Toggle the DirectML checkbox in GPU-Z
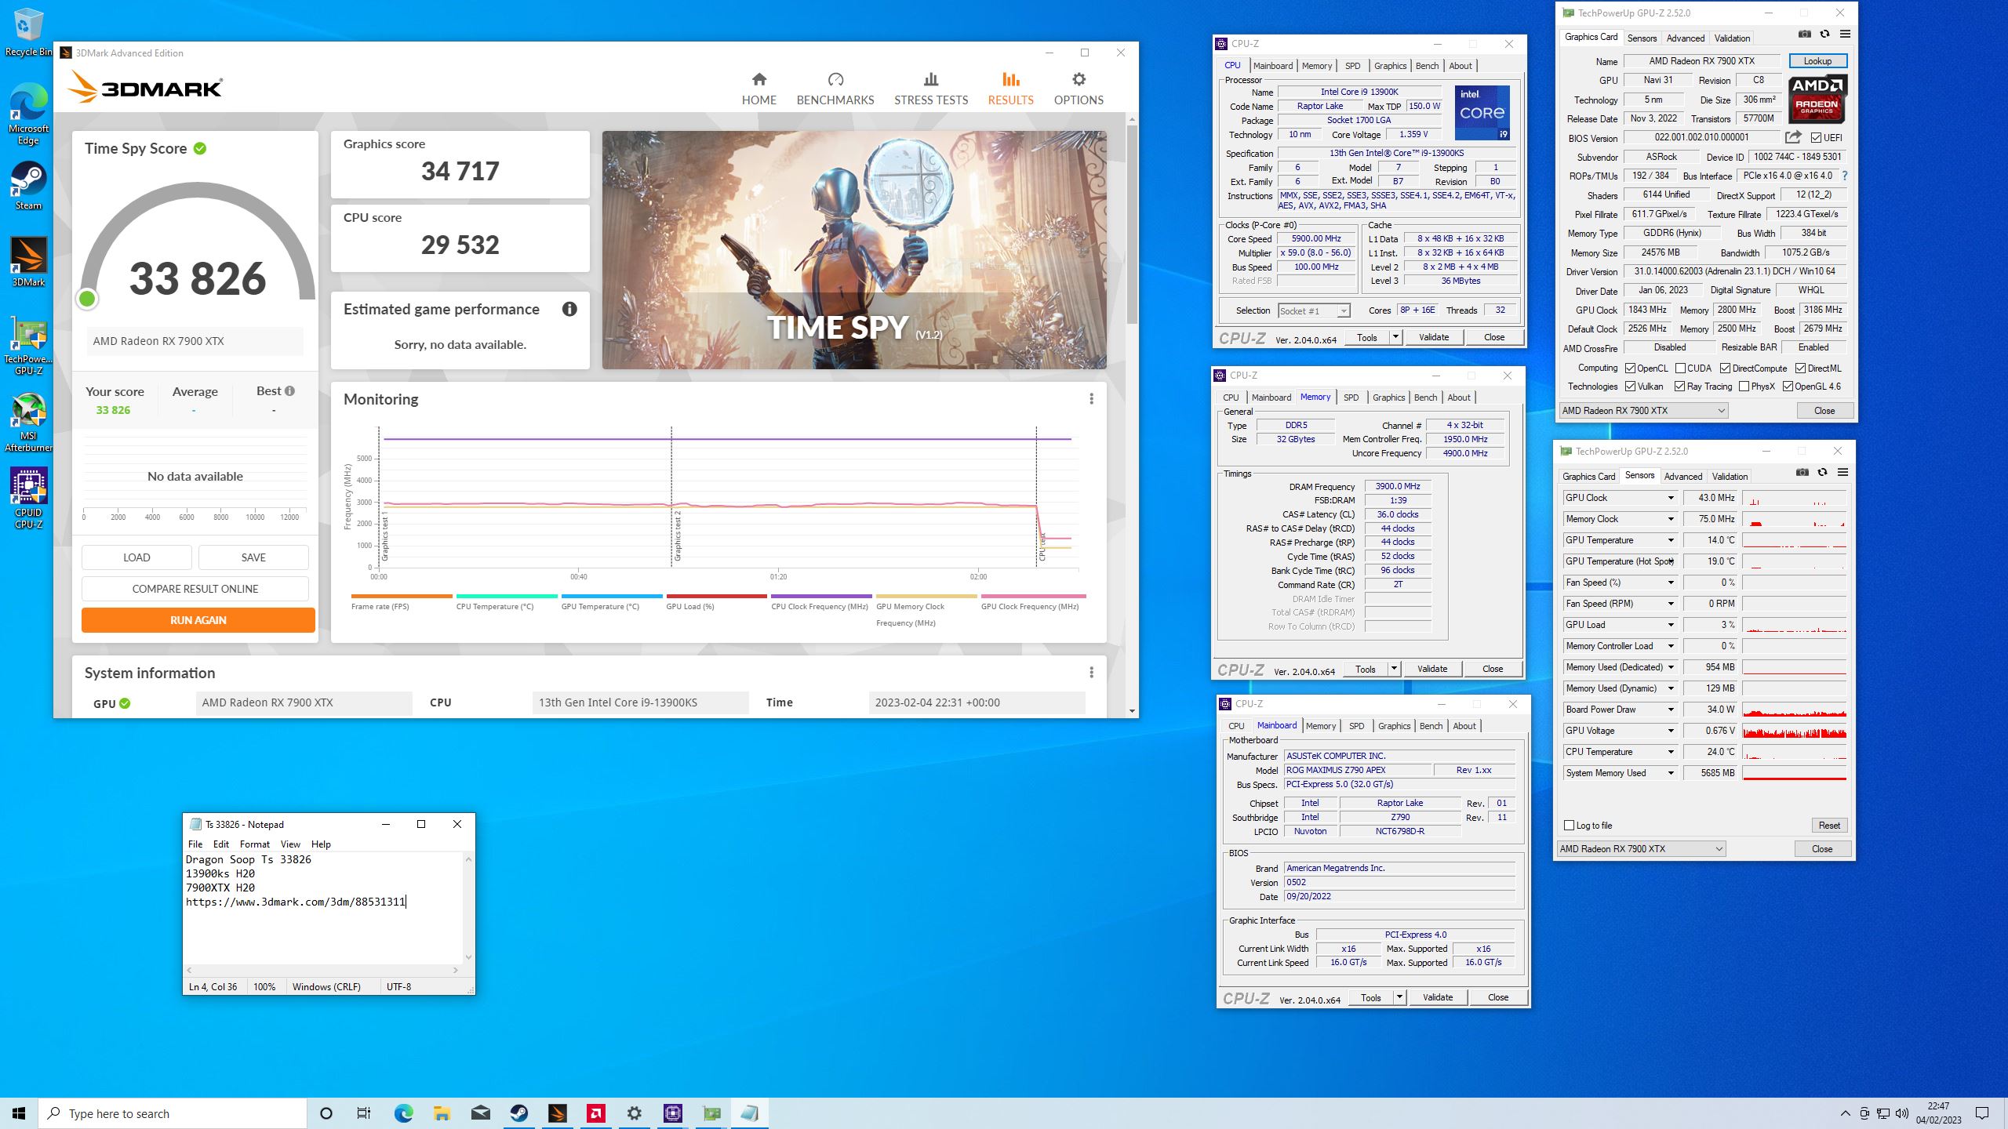The image size is (2008, 1129). tap(1801, 368)
